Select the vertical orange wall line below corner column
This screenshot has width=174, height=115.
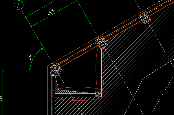(x=51, y=95)
